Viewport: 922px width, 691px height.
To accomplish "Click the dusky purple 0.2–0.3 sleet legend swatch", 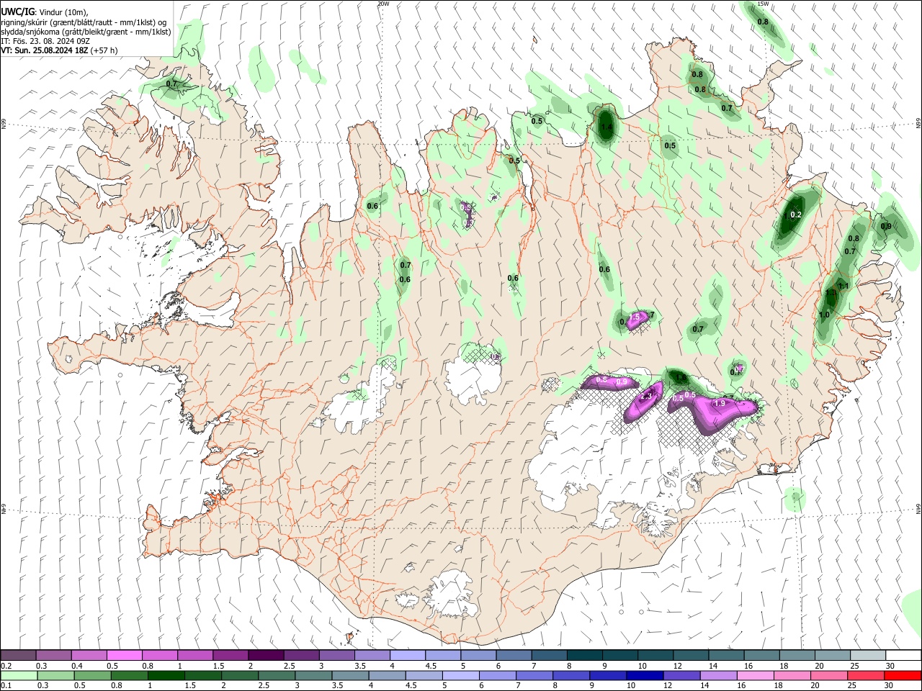I will (19, 655).
